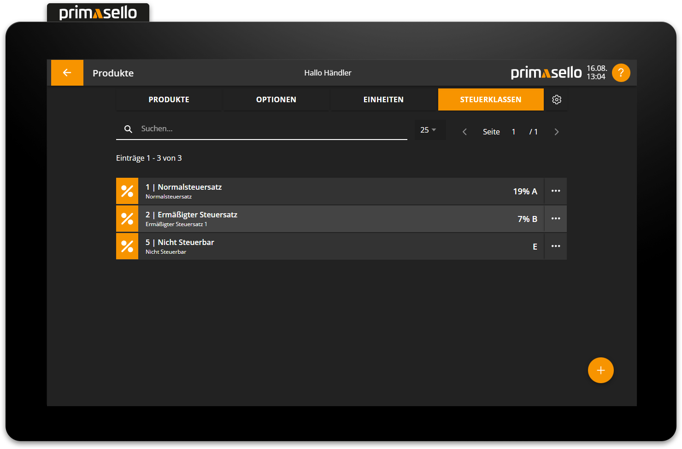Add new tax class with plus button
682x449 pixels.
tap(600, 370)
